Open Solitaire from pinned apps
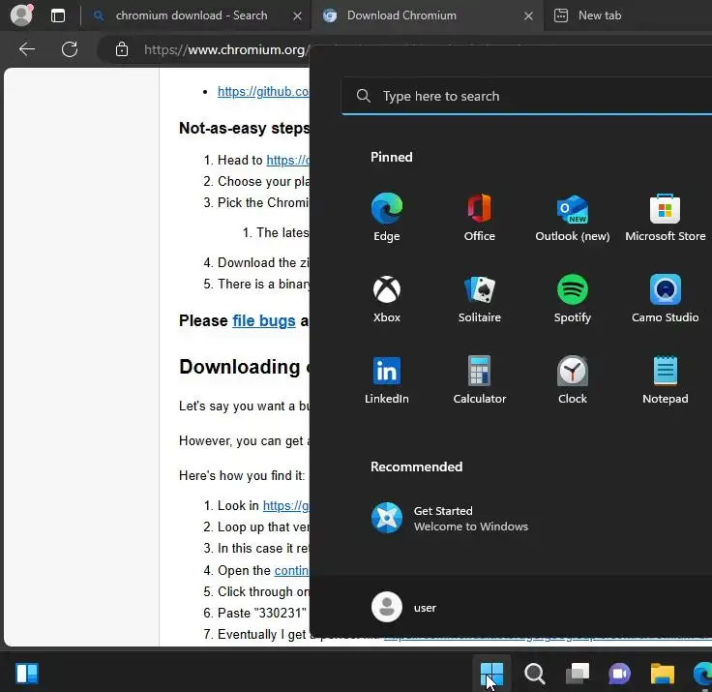712x692 pixels. coord(479,299)
